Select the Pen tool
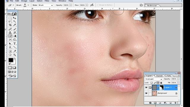 point(10,47)
